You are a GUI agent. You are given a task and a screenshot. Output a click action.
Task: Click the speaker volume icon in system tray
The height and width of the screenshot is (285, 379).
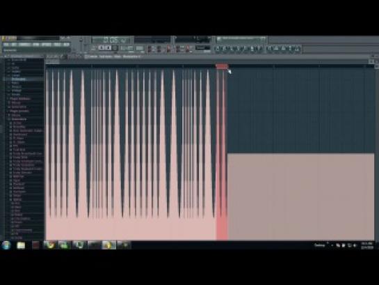(x=355, y=245)
